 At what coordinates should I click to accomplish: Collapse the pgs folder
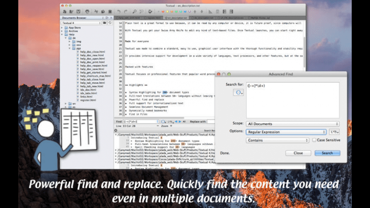tap(70, 48)
